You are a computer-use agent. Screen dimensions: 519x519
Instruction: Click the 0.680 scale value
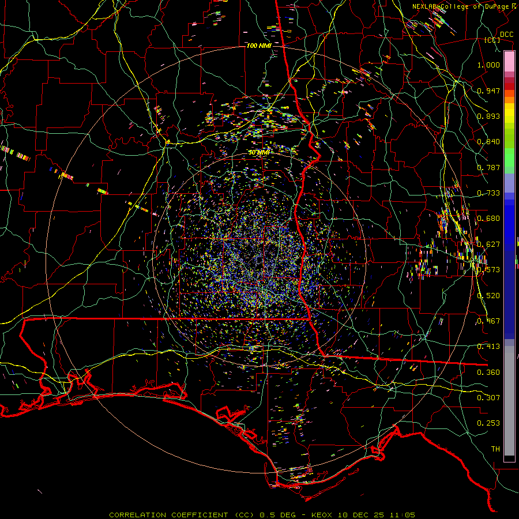point(488,219)
